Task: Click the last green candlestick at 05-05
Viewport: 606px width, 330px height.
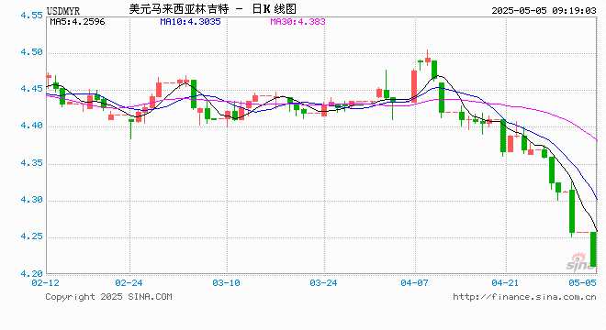Action: (x=594, y=249)
